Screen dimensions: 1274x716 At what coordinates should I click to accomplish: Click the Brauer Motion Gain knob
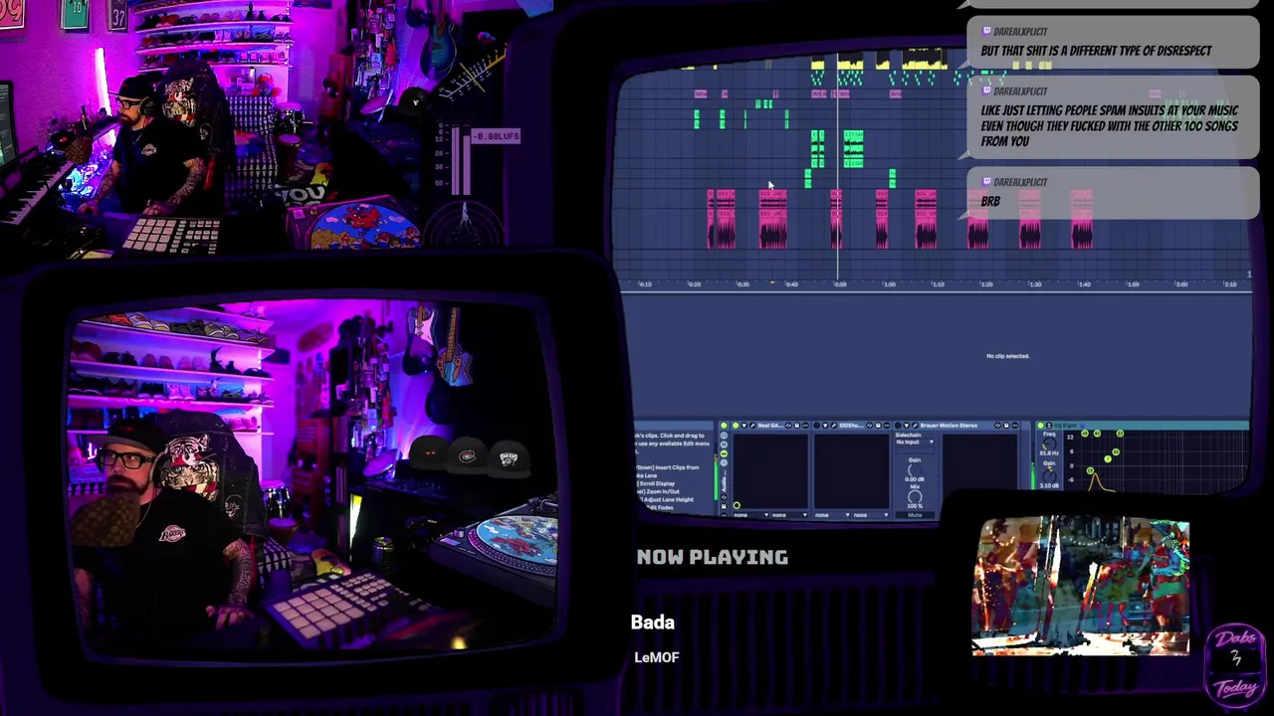915,470
